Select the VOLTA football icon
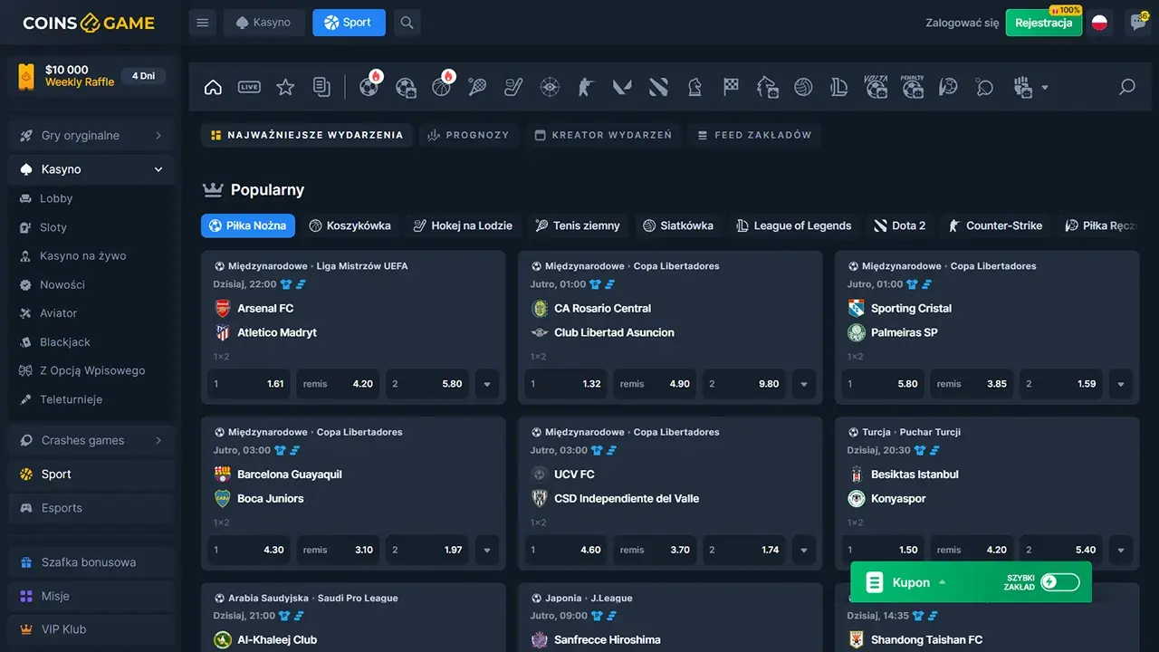 876,87
